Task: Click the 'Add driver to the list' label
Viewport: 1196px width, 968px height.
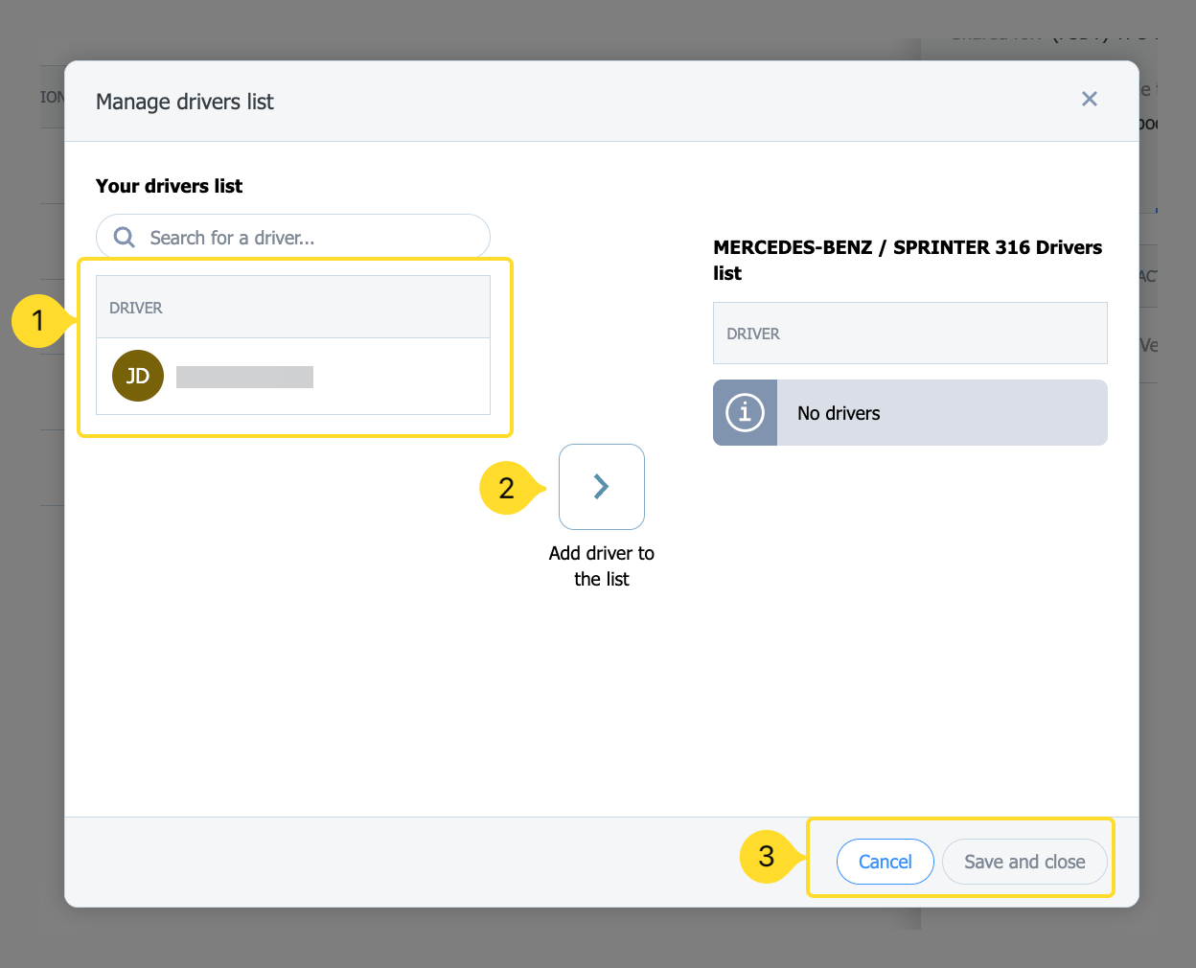Action: (x=601, y=565)
